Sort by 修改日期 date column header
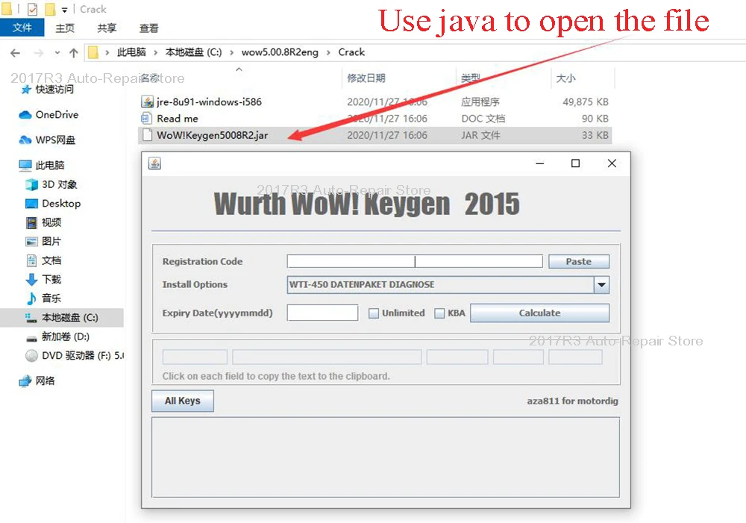Screen dimensions: 746x523 click(x=366, y=78)
